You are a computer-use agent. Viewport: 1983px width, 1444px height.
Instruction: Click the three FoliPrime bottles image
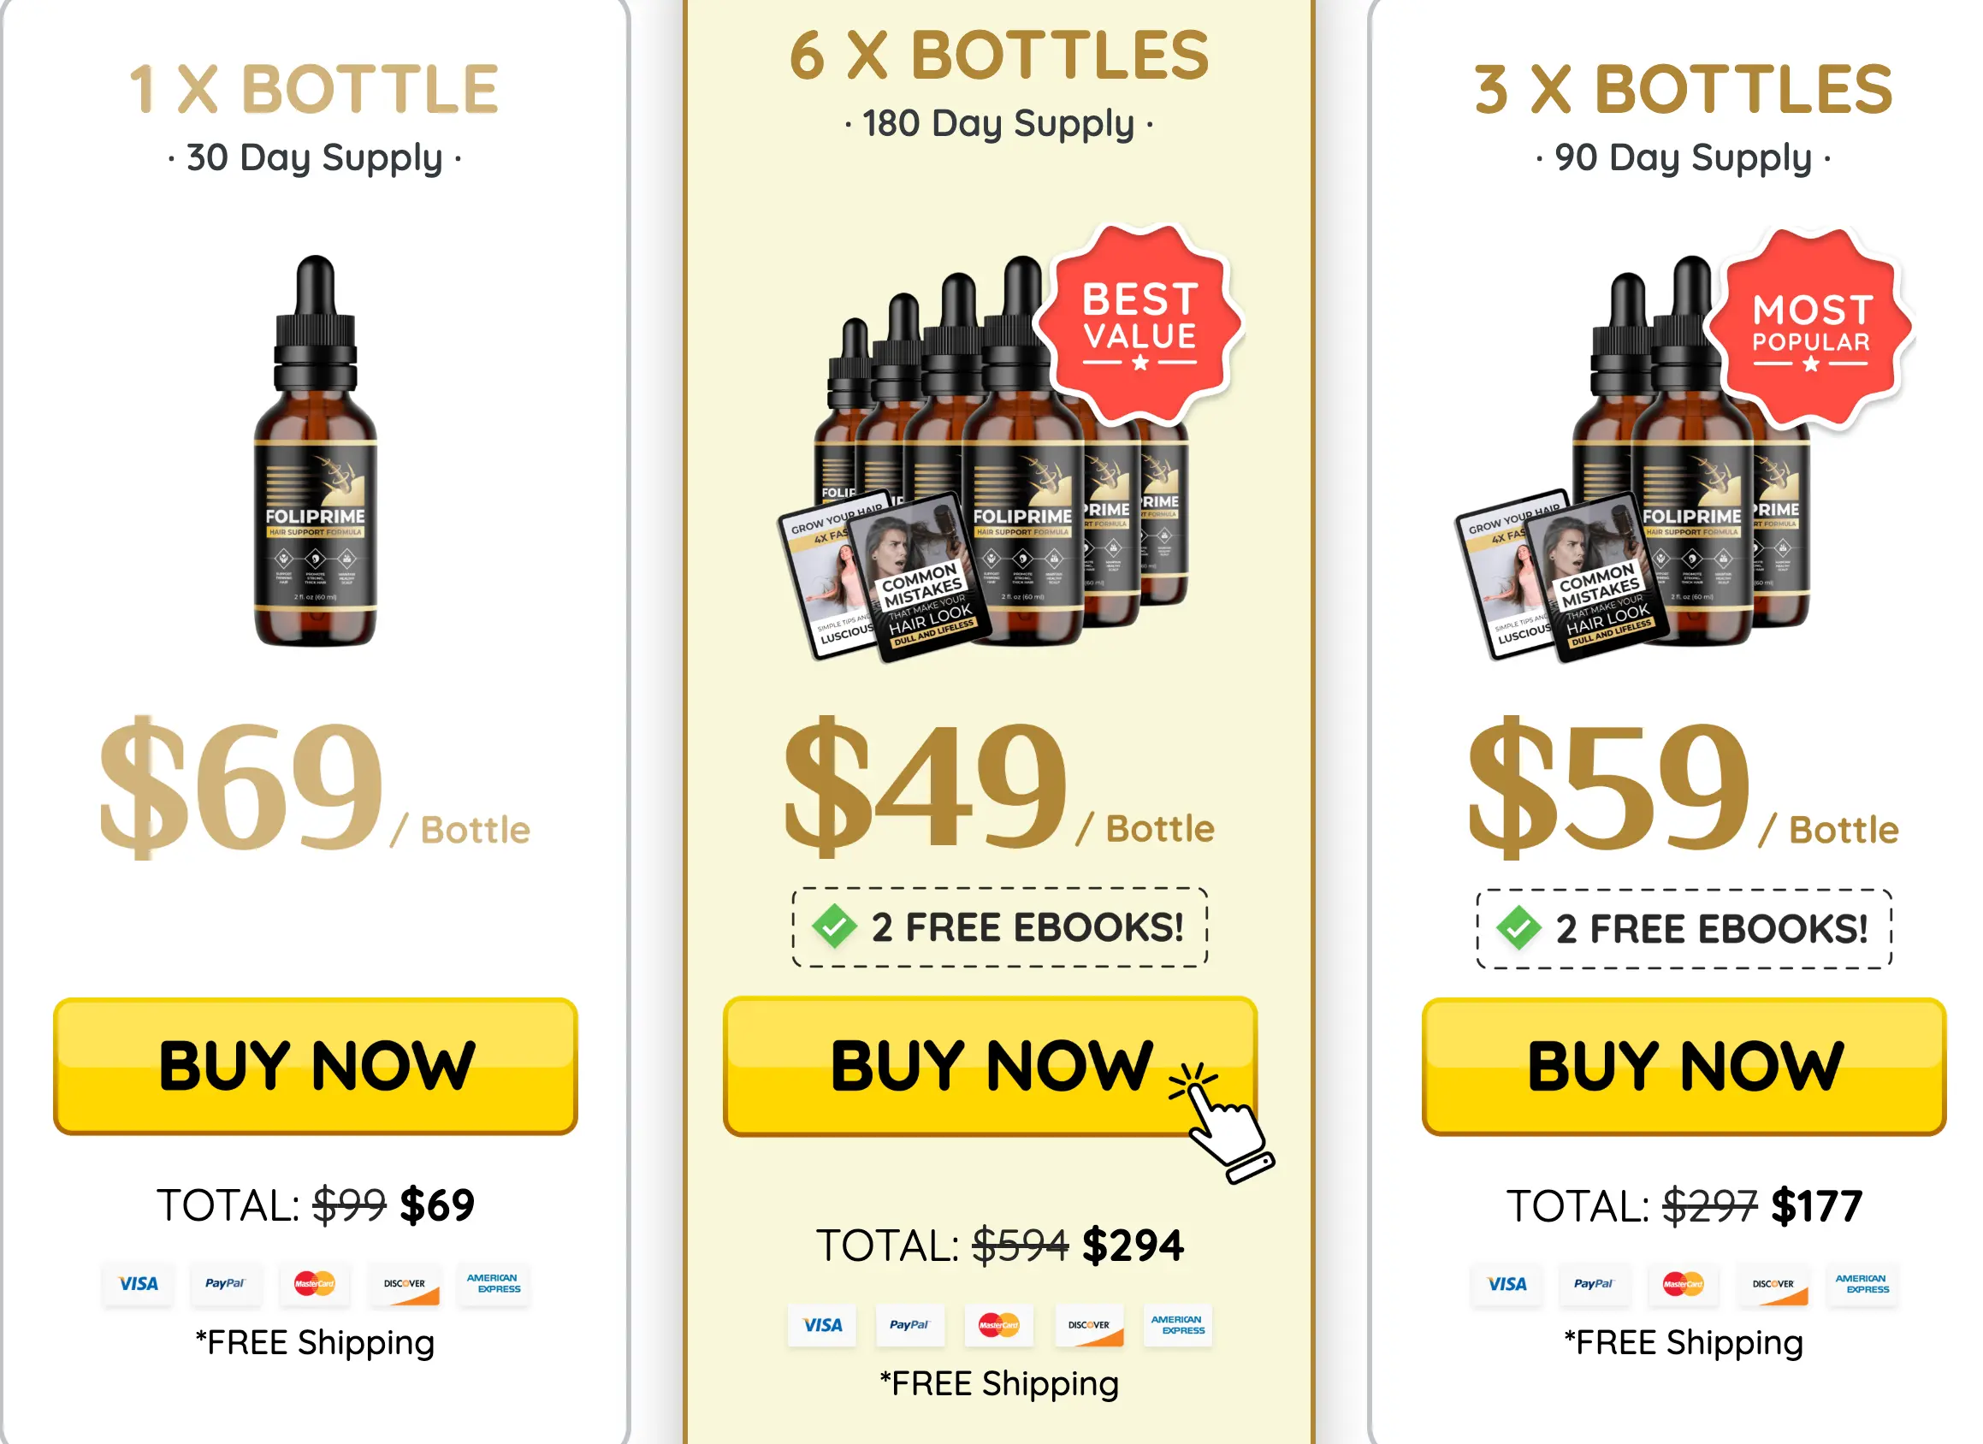[1635, 454]
